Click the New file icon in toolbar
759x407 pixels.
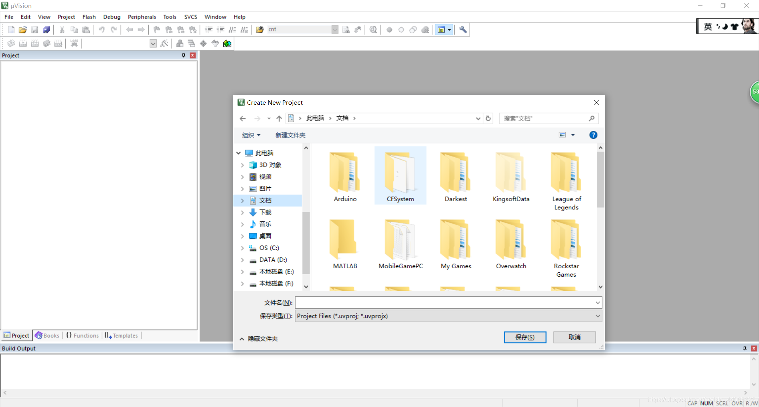11,30
